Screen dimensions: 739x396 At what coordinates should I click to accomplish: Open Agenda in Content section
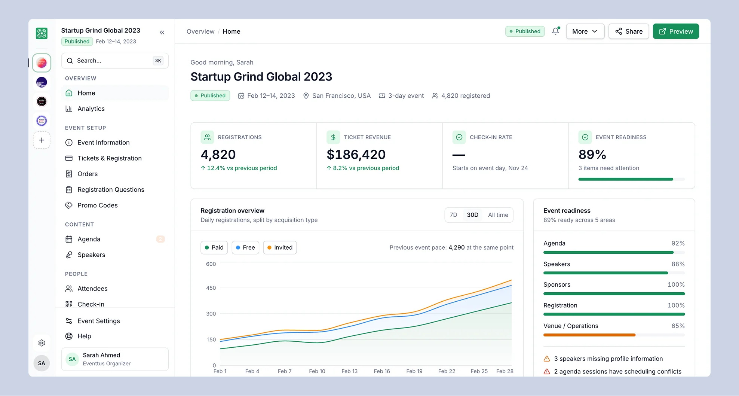115,239
